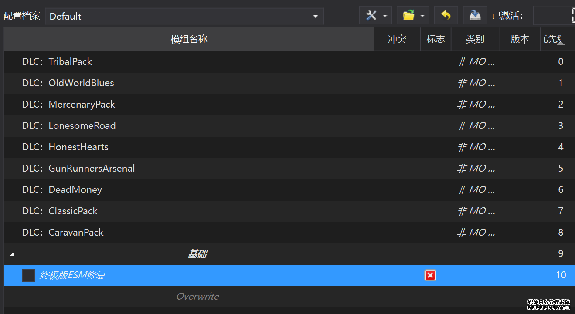Click the 版本 column header
The height and width of the screenshot is (314, 575).
(520, 39)
